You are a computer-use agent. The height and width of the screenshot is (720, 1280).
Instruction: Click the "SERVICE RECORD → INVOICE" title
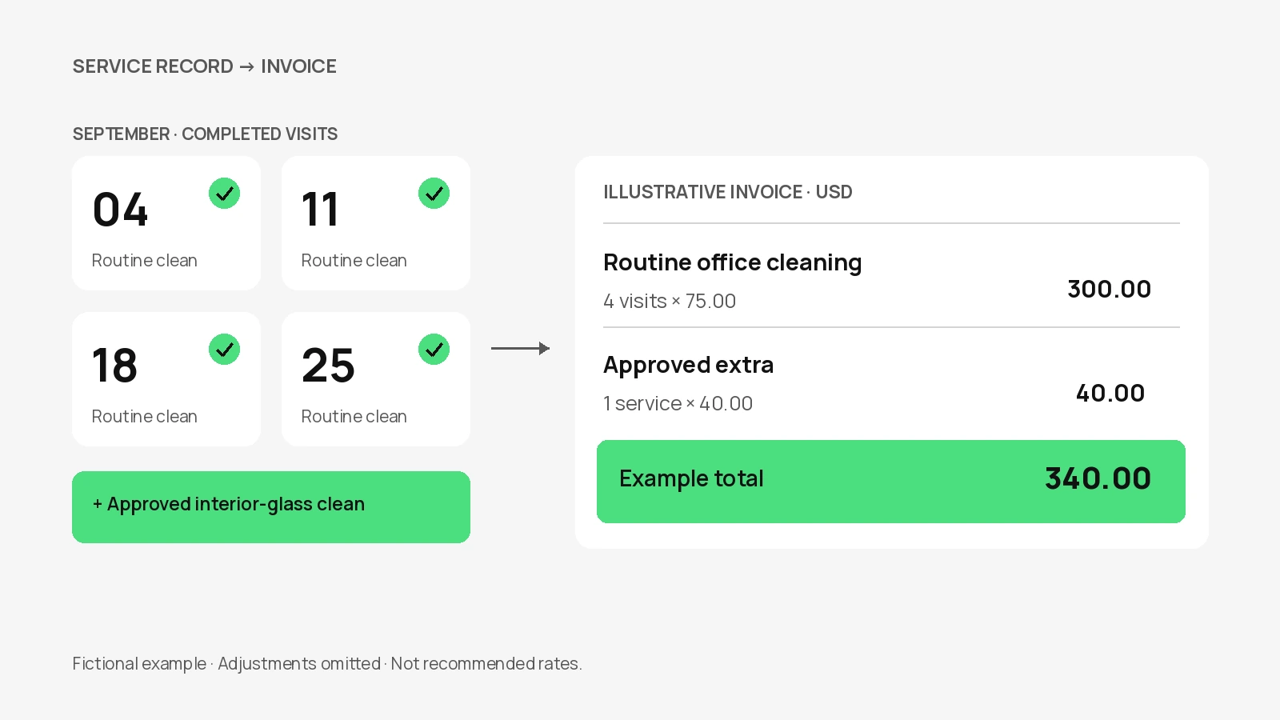click(x=205, y=66)
